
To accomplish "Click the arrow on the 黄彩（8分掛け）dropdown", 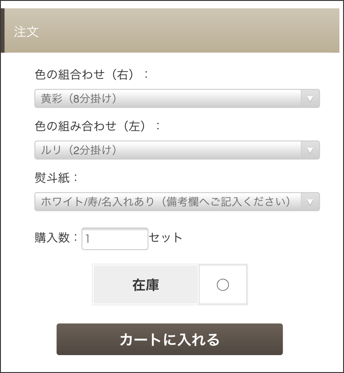I will pyautogui.click(x=310, y=99).
